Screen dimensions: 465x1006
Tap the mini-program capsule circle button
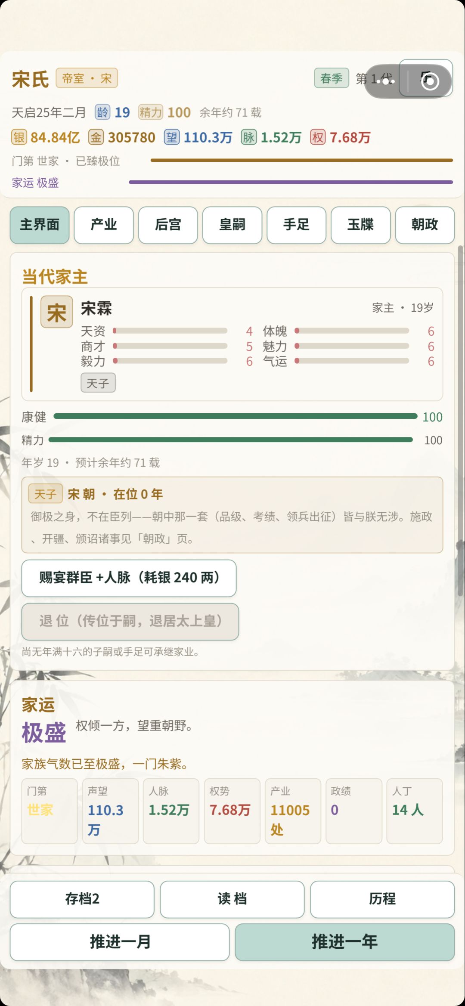429,81
